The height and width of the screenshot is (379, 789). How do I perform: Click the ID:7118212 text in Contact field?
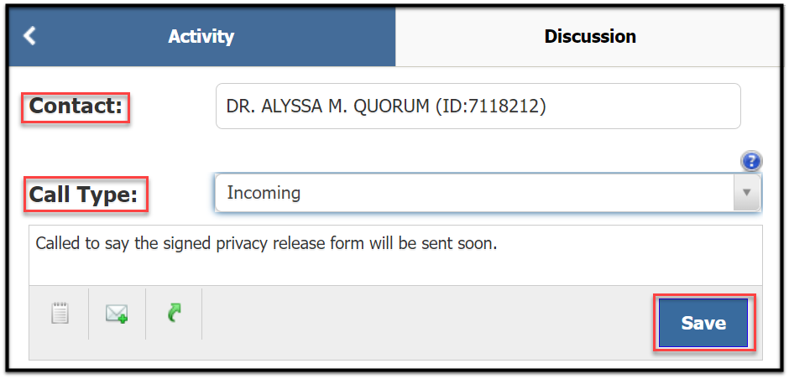[491, 106]
